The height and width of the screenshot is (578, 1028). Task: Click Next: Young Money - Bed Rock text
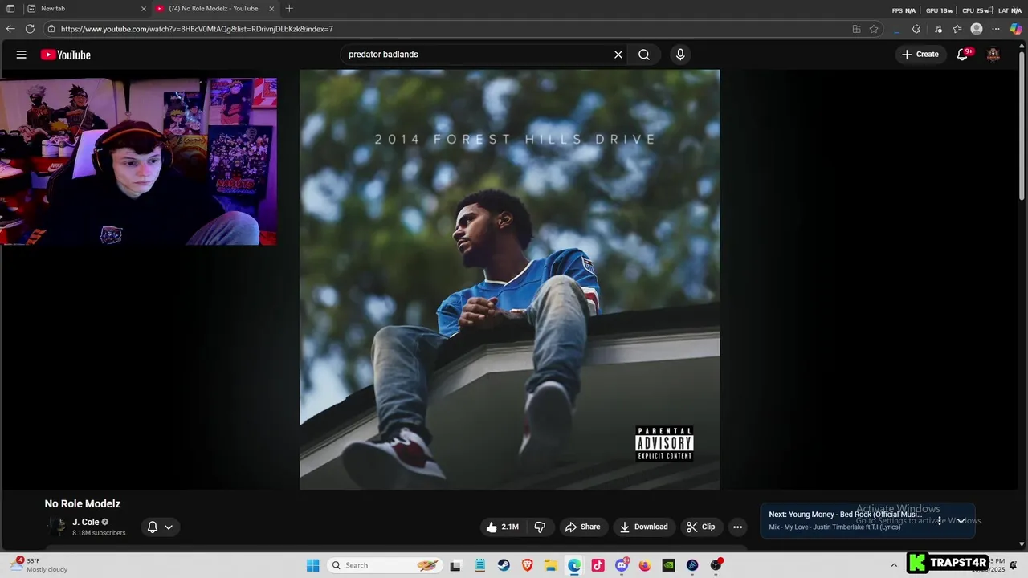pyautogui.click(x=845, y=515)
